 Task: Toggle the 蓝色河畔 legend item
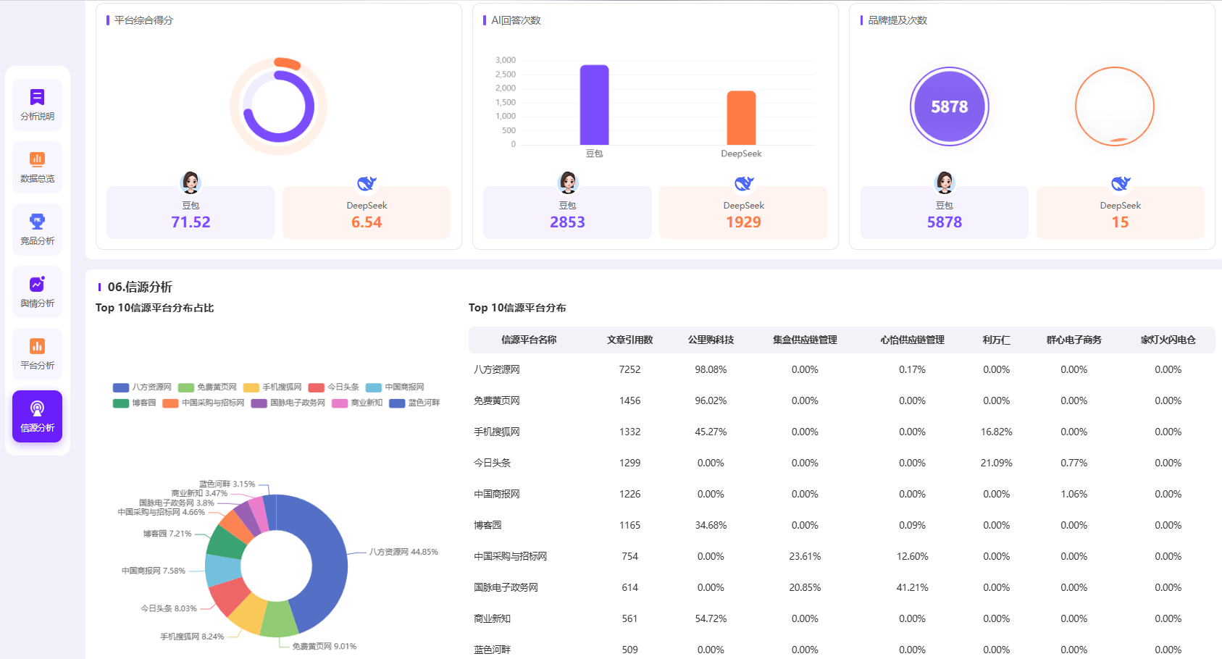(414, 403)
